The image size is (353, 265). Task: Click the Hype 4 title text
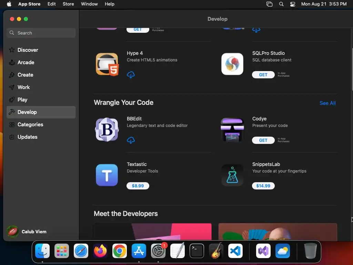coord(135,53)
